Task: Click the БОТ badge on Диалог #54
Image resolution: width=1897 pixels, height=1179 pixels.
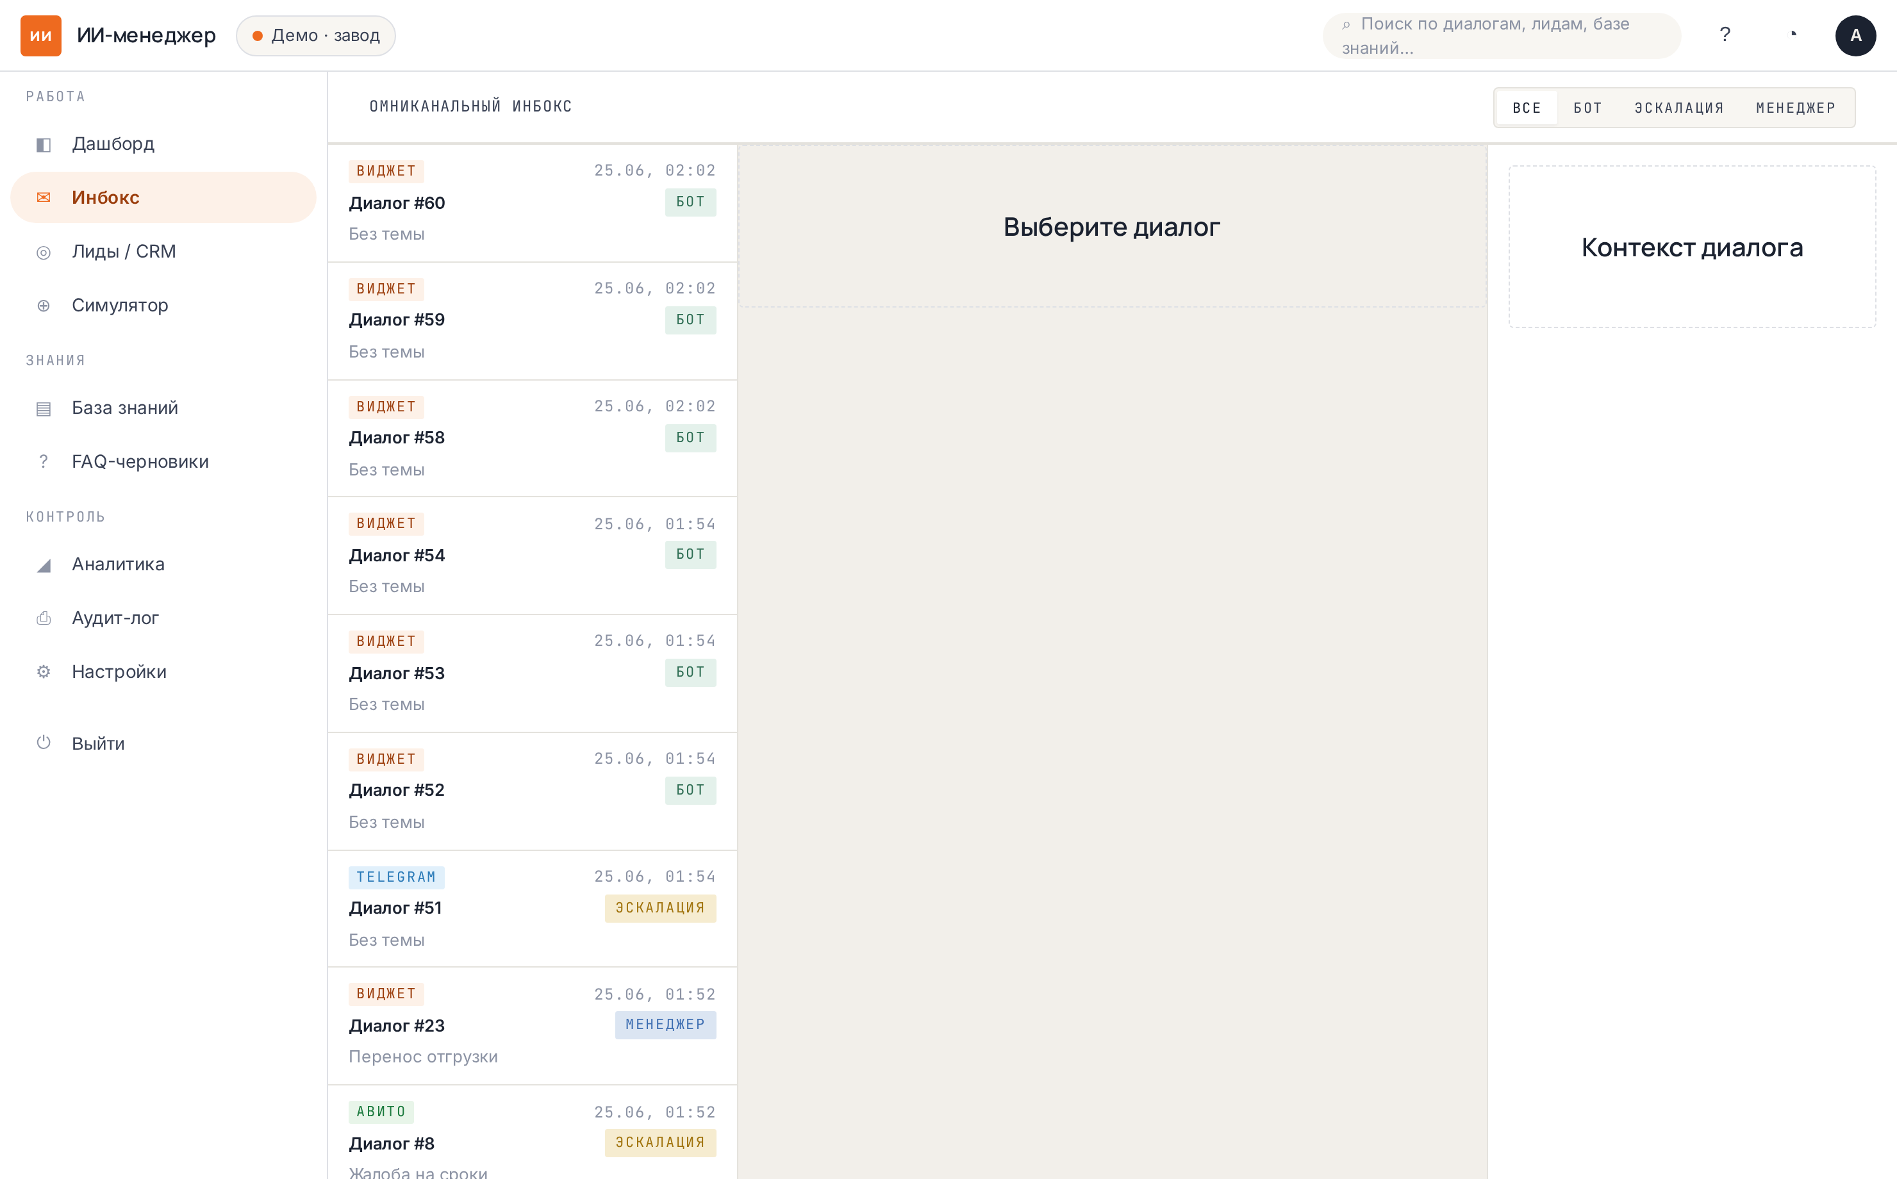Action: click(x=691, y=554)
